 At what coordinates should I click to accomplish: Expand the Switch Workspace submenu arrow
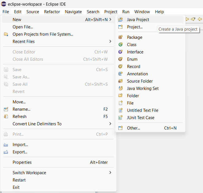[x=110, y=173]
